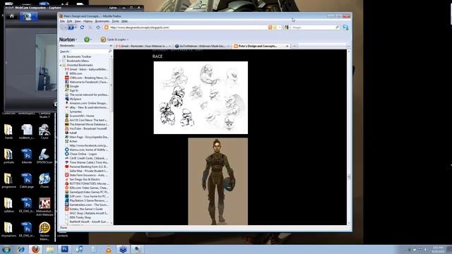The width and height of the screenshot is (452, 254).
Task: Open the Kotaku, the Gamer's Guide bookmark
Action: pyautogui.click(x=84, y=209)
